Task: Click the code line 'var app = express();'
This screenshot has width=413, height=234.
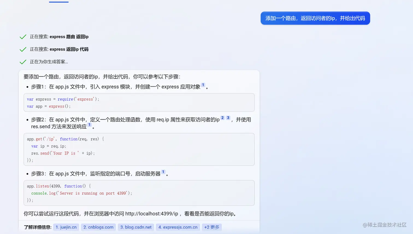Action: point(49,106)
